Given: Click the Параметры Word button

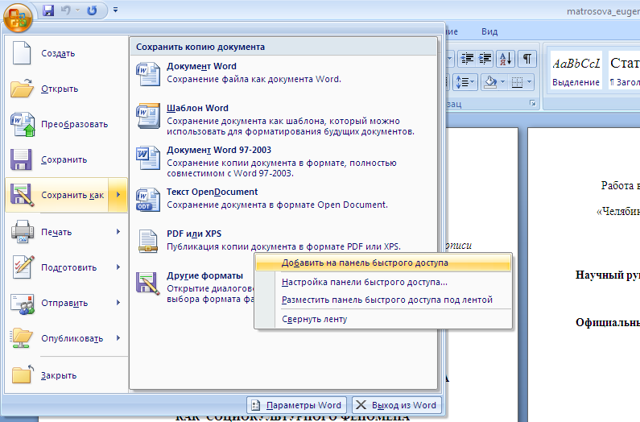Looking at the screenshot, I should pyautogui.click(x=296, y=405).
